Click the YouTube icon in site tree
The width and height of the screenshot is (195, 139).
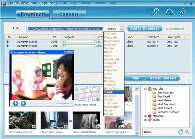150,89
